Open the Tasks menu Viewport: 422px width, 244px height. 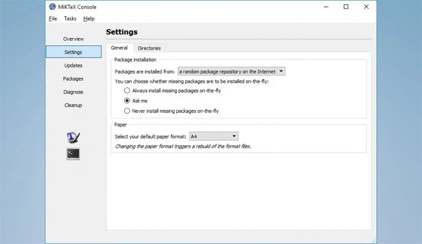pyautogui.click(x=70, y=19)
